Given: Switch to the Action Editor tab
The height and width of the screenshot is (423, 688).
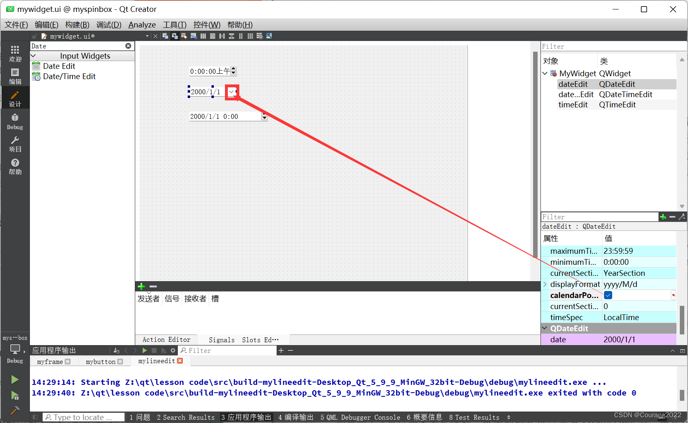Looking at the screenshot, I should 166,339.
